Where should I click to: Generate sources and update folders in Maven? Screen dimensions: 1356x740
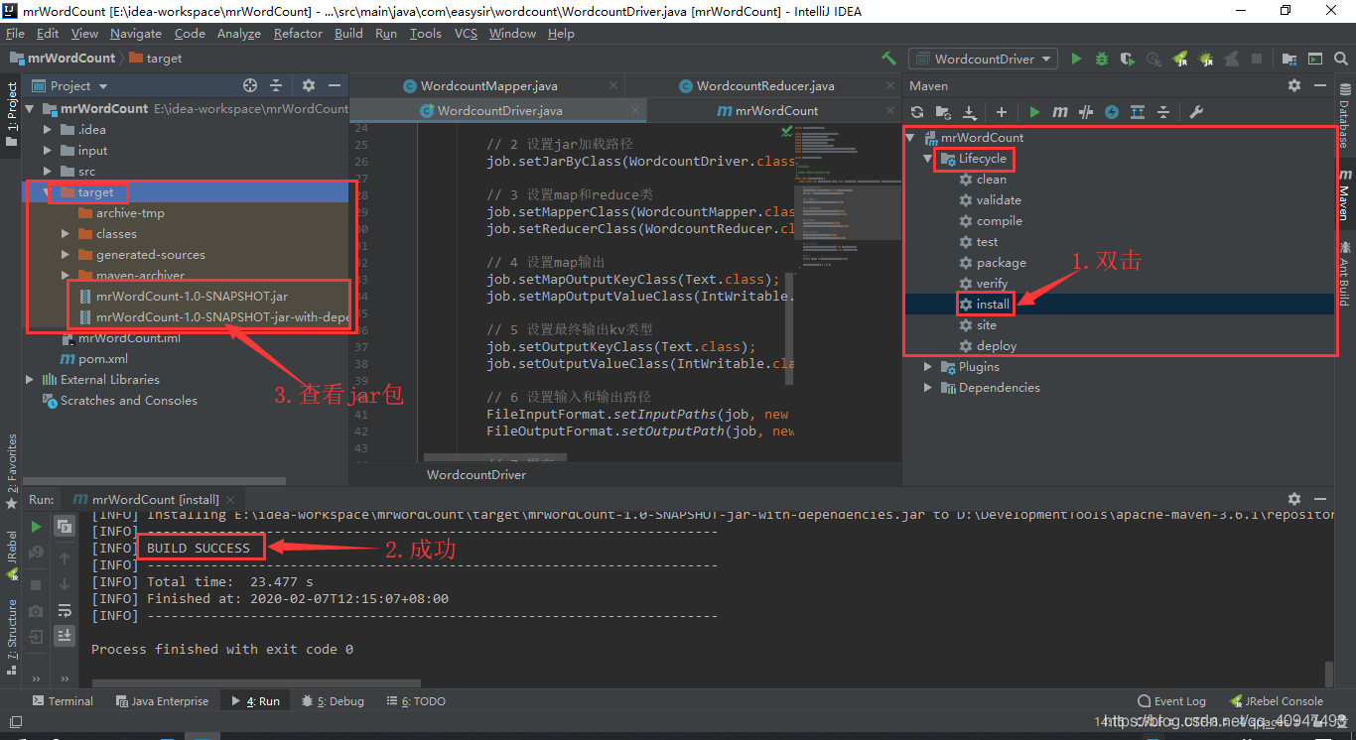(x=943, y=112)
